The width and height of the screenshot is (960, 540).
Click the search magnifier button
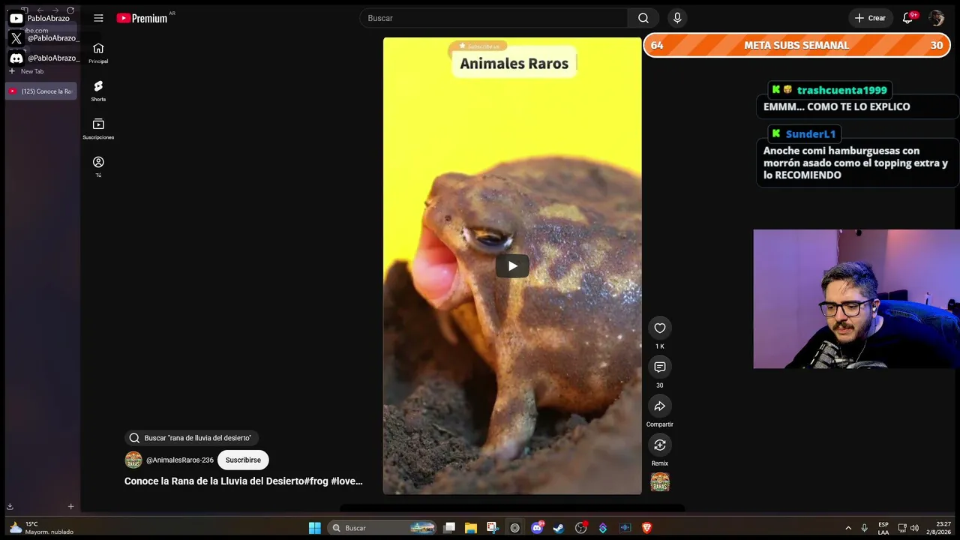coord(643,18)
